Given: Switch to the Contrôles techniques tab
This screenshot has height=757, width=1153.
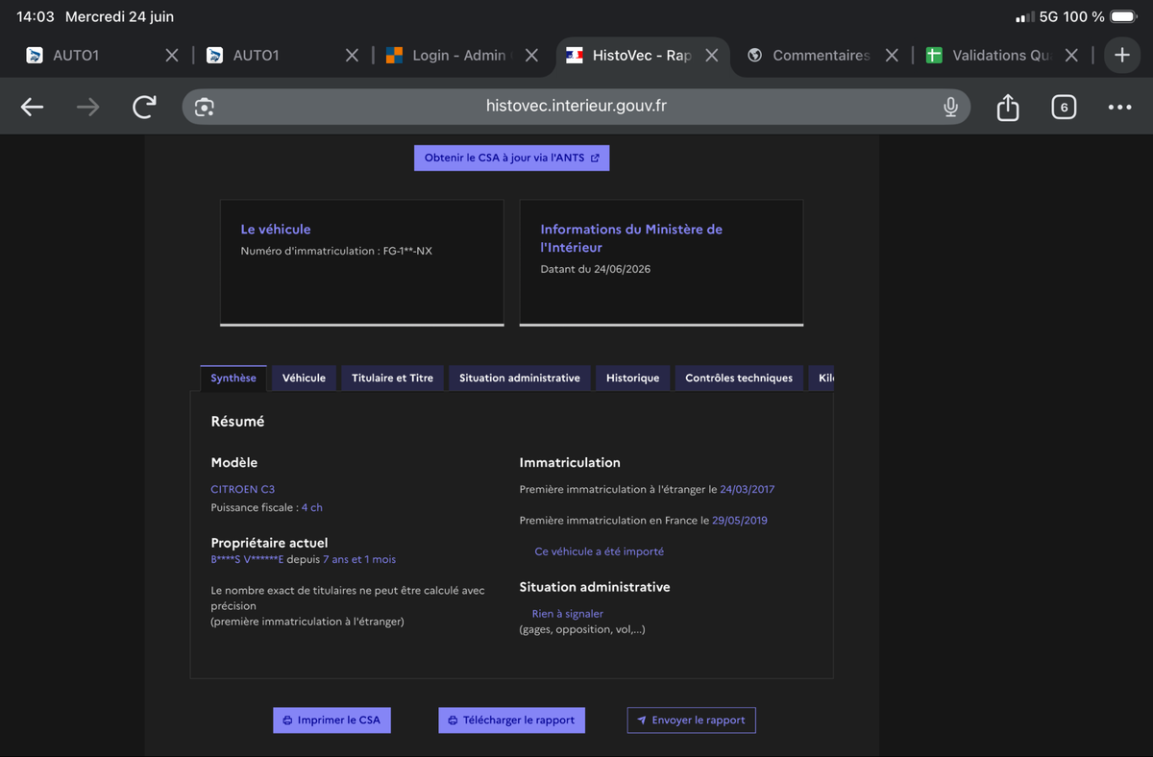Looking at the screenshot, I should click(739, 378).
